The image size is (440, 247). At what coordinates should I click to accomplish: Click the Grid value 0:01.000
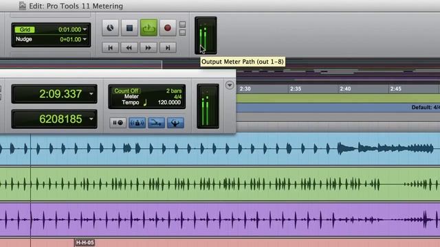(69, 30)
